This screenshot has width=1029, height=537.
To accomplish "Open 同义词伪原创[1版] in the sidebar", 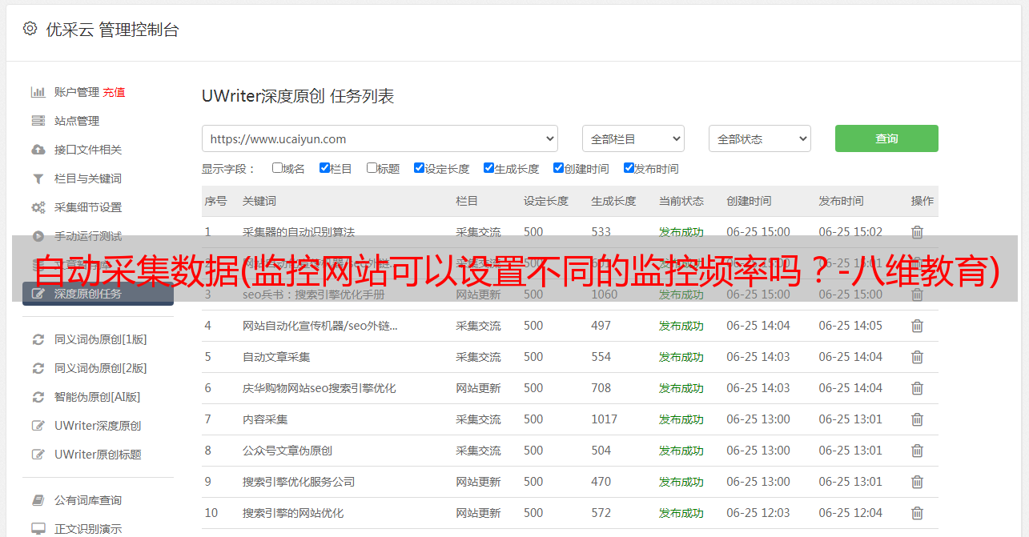I will coord(101,339).
